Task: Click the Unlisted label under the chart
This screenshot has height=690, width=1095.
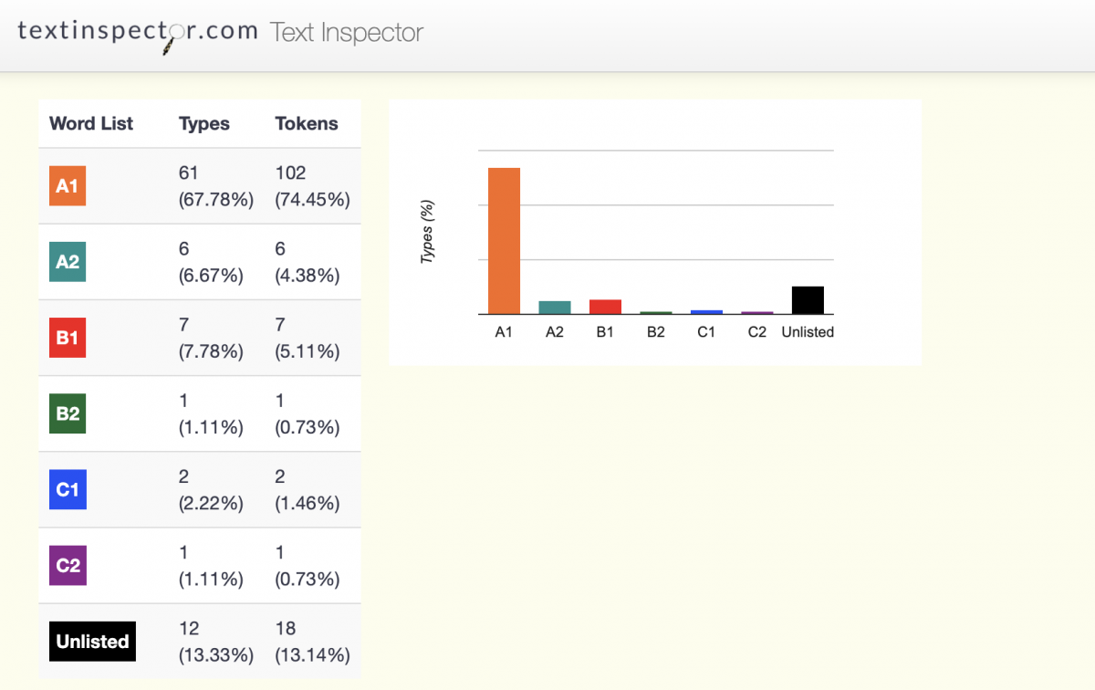Action: coord(808,332)
